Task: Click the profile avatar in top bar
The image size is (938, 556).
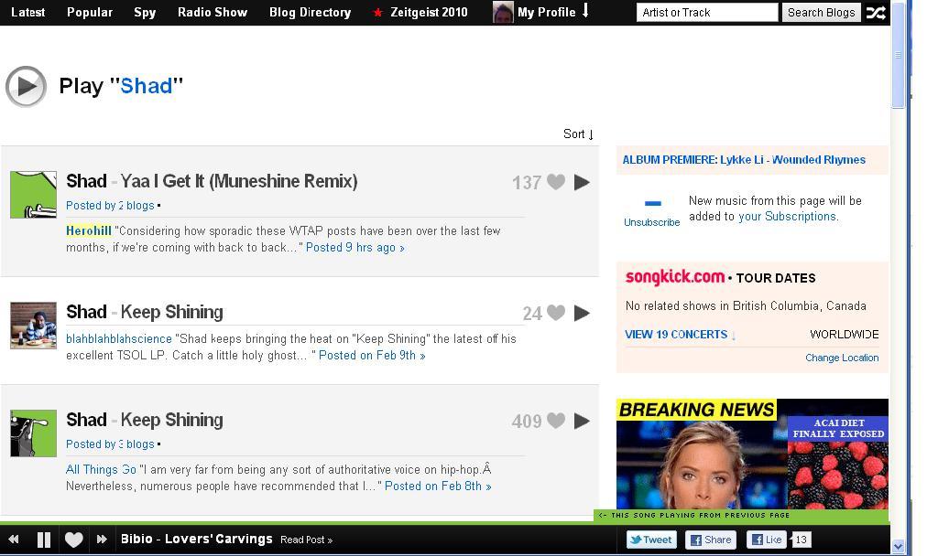Action: (x=503, y=12)
